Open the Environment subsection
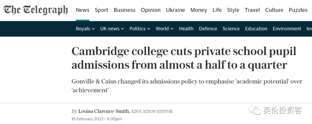The image size is (312, 124). [287, 29]
